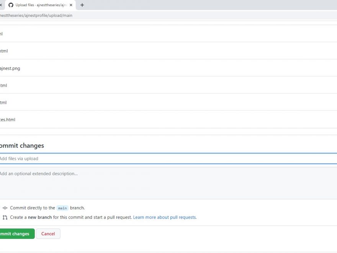Click the GitHub favicon on the Upload files tab

coord(11,5)
